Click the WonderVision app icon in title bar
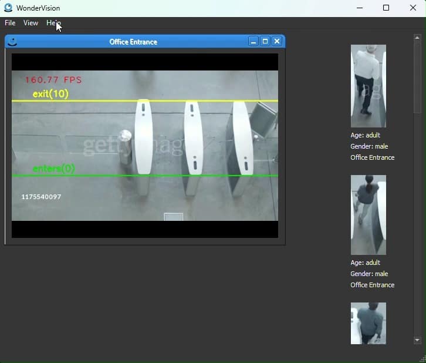Image resolution: width=426 pixels, height=363 pixels. 8,8
